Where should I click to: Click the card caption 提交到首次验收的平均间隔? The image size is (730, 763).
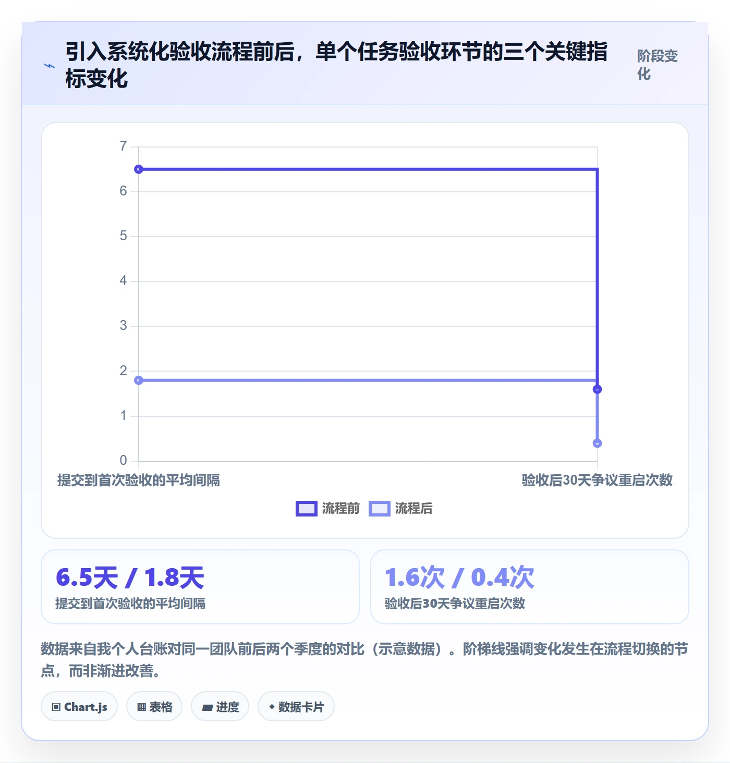pos(130,604)
